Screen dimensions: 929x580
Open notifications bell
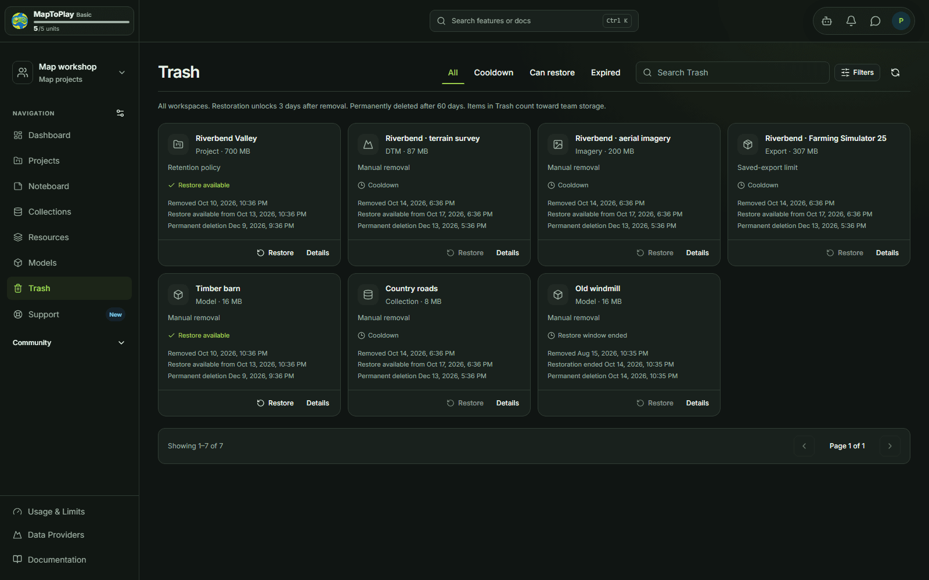pyautogui.click(x=851, y=21)
